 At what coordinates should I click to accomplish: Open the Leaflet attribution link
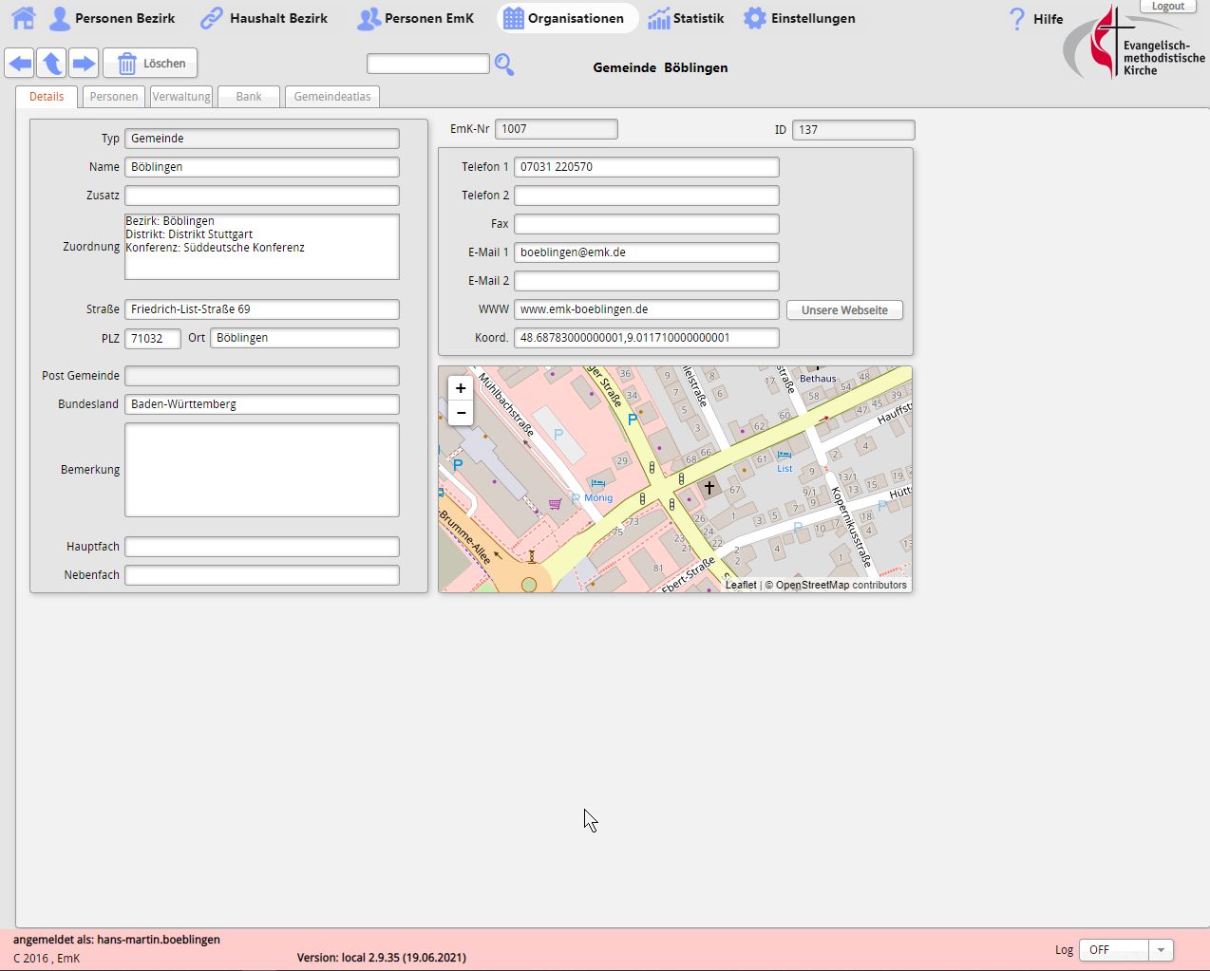(x=741, y=585)
